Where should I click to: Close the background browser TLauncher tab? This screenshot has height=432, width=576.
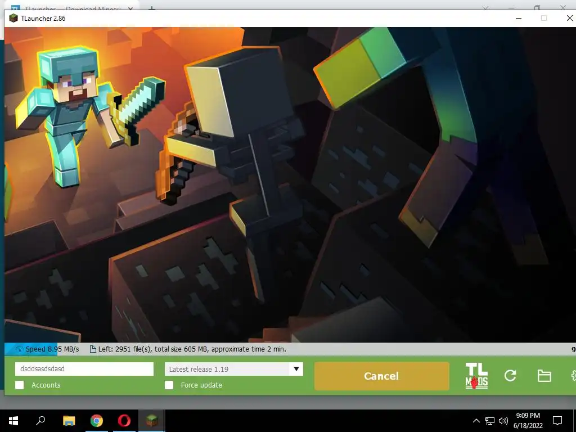[x=130, y=8]
